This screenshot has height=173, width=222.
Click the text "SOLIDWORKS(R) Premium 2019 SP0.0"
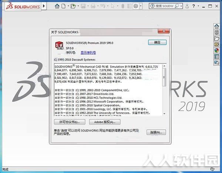pyautogui.click(x=90, y=43)
